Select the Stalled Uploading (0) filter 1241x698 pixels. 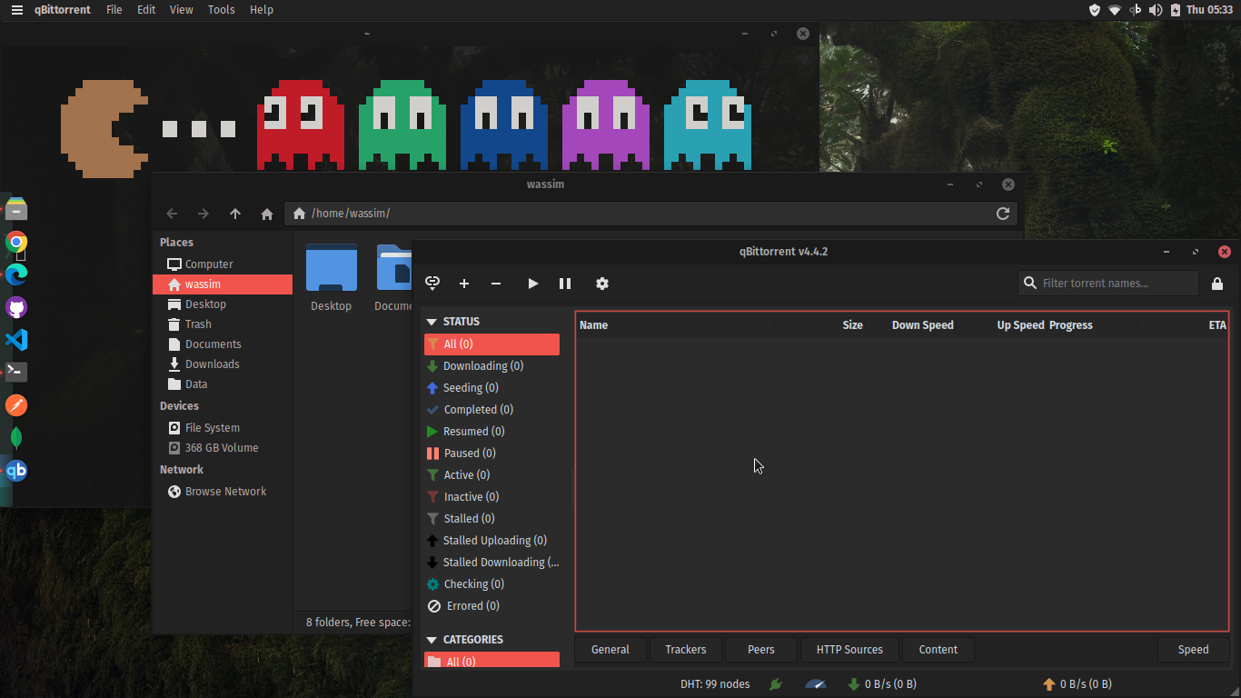pos(491,541)
